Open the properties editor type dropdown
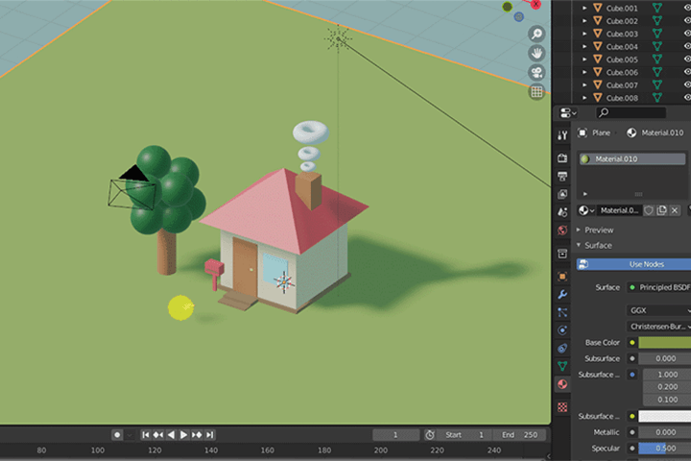 (x=568, y=113)
